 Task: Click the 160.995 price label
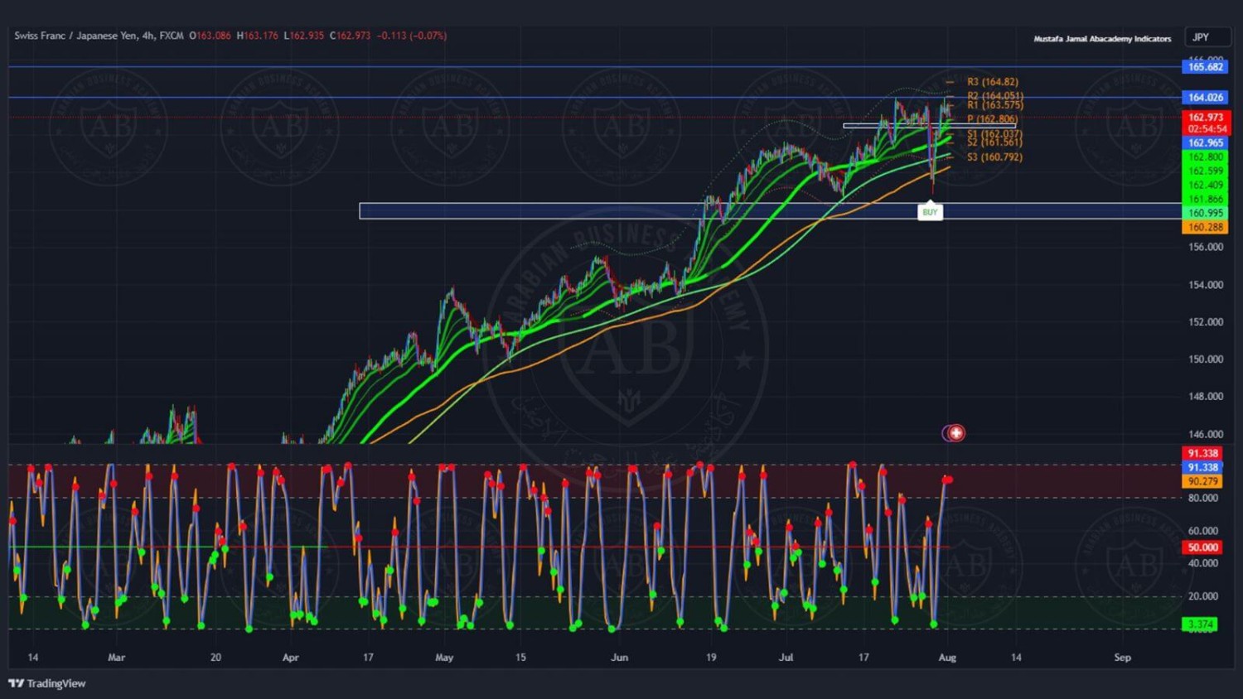[1205, 213]
